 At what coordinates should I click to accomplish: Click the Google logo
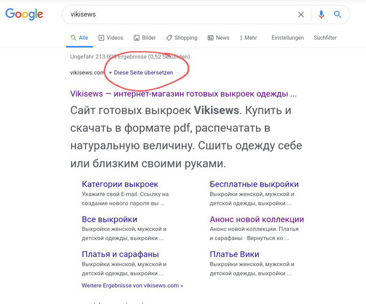point(24,14)
